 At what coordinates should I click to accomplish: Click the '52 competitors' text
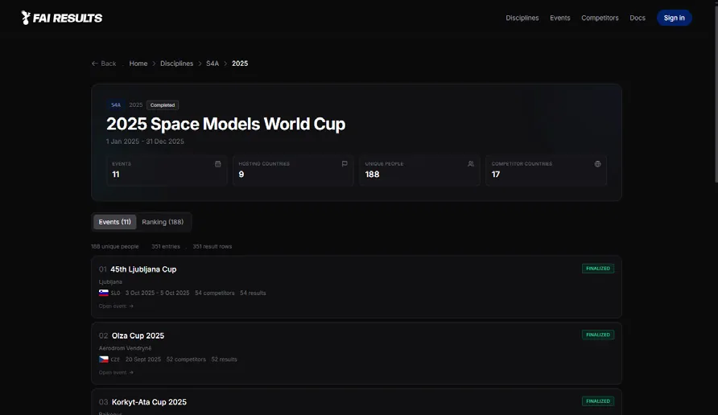pyautogui.click(x=186, y=360)
